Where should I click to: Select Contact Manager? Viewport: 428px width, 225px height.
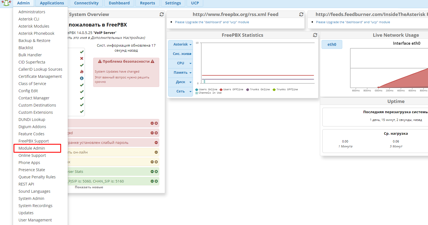coord(34,98)
